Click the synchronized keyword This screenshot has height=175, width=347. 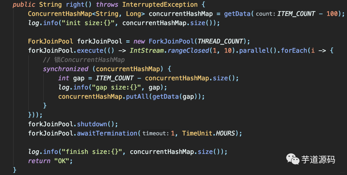click(x=66, y=69)
